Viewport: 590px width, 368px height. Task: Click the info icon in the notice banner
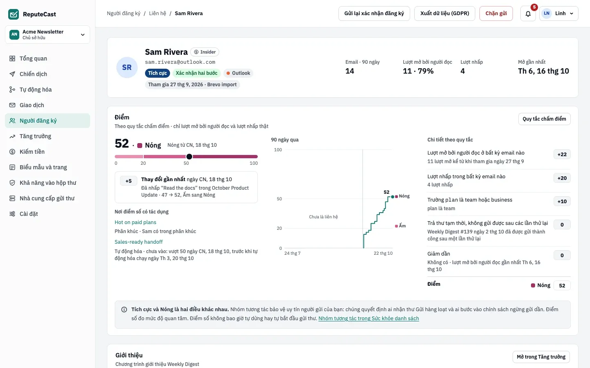pyautogui.click(x=124, y=310)
